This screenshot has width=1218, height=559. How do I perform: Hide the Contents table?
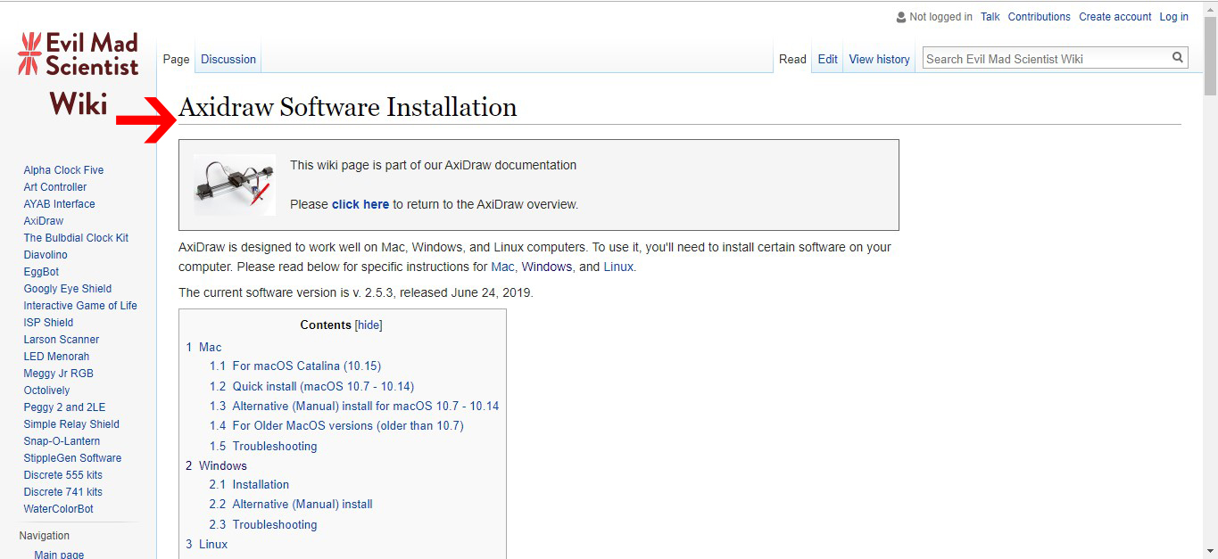pyautogui.click(x=369, y=325)
